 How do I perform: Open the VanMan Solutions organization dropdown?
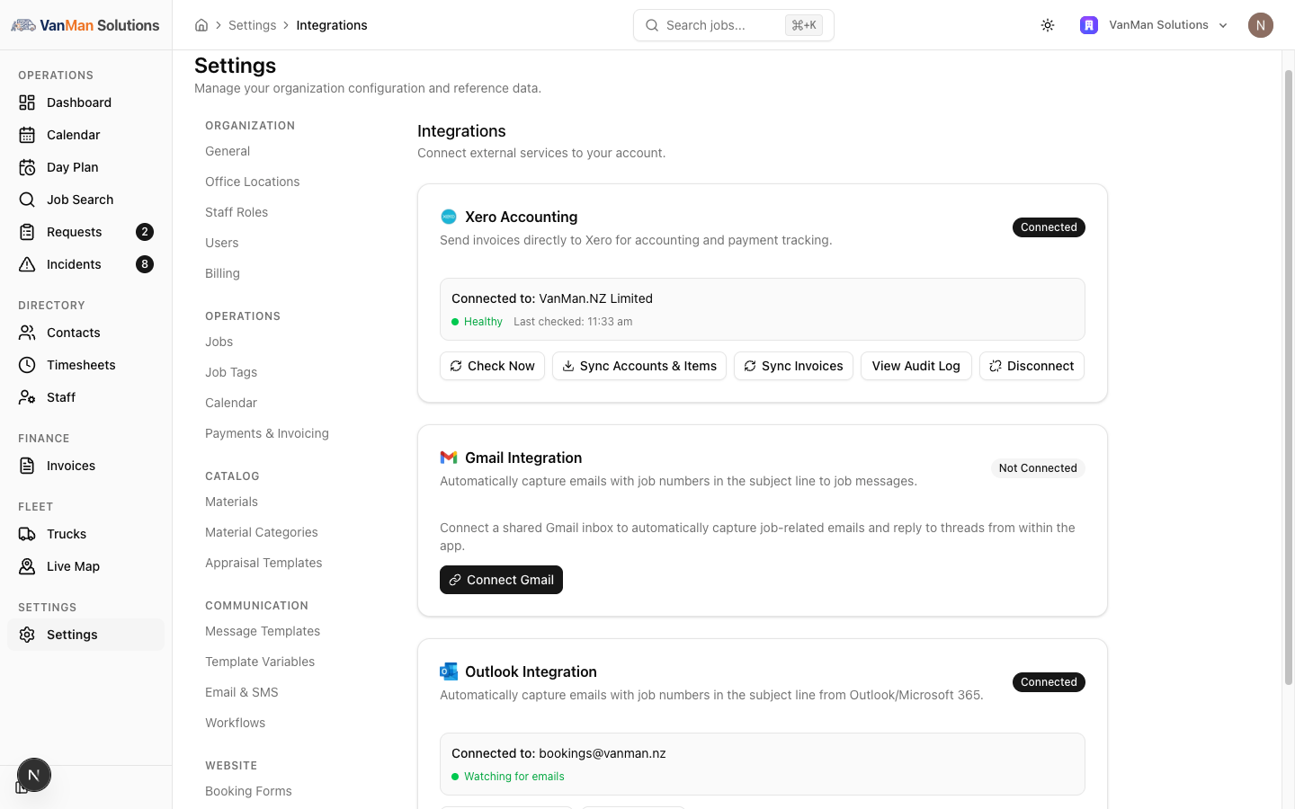click(x=1155, y=25)
